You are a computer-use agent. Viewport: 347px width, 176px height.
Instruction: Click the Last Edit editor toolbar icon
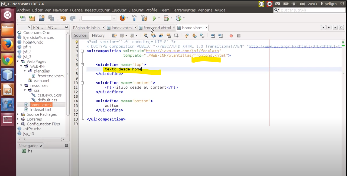point(115,36)
